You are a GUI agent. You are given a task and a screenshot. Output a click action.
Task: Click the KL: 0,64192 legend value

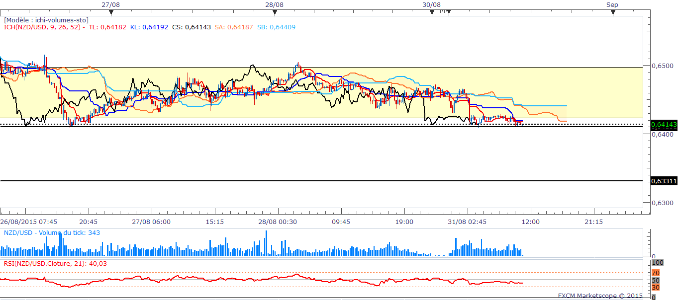pos(149,27)
